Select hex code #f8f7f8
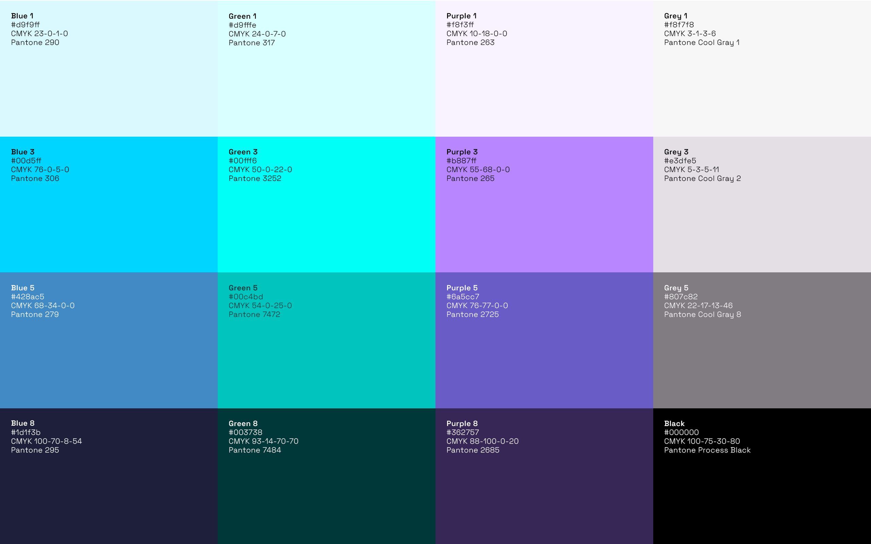Image resolution: width=871 pixels, height=544 pixels. (x=679, y=25)
